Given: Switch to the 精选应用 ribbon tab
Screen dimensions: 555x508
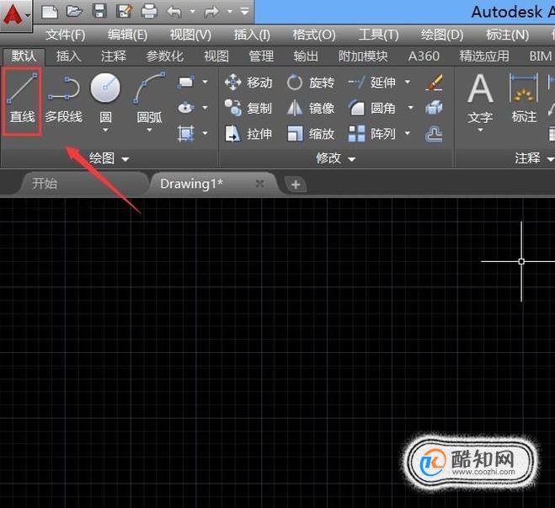Looking at the screenshot, I should [484, 56].
